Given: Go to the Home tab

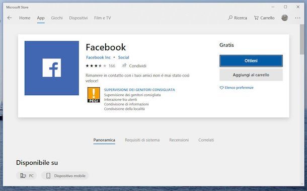Looking at the screenshot, I should point(25,18).
